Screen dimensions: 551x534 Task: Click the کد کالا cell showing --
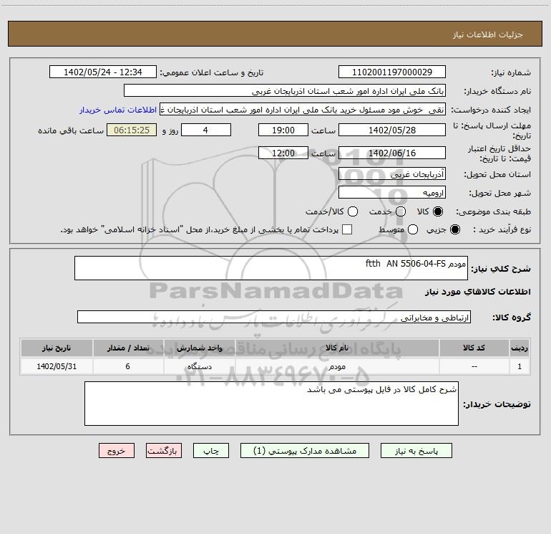[474, 366]
